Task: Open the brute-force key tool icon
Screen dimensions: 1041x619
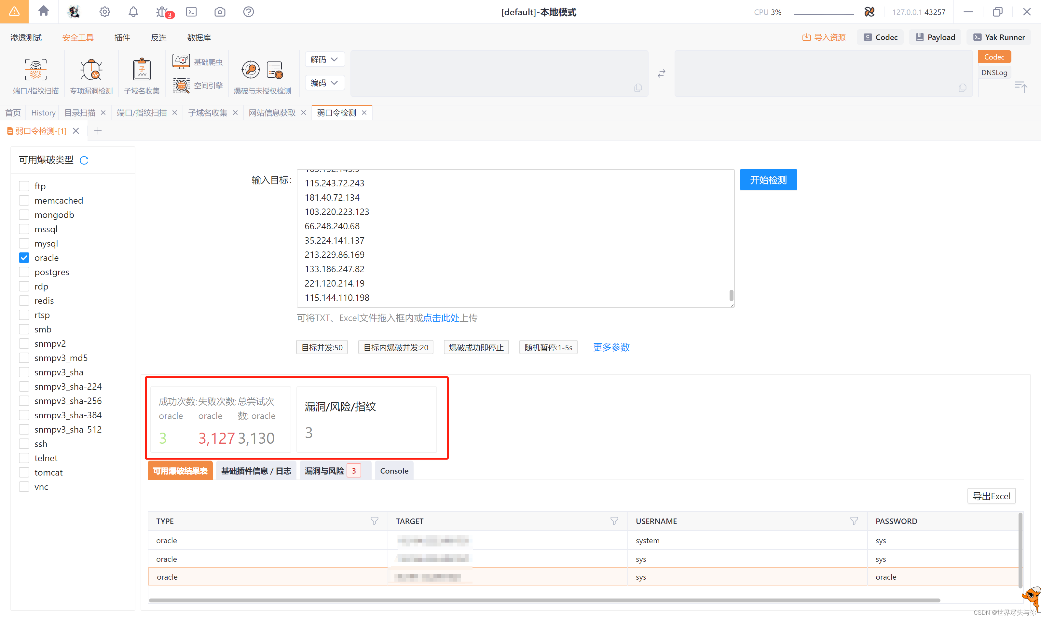Action: click(x=250, y=70)
